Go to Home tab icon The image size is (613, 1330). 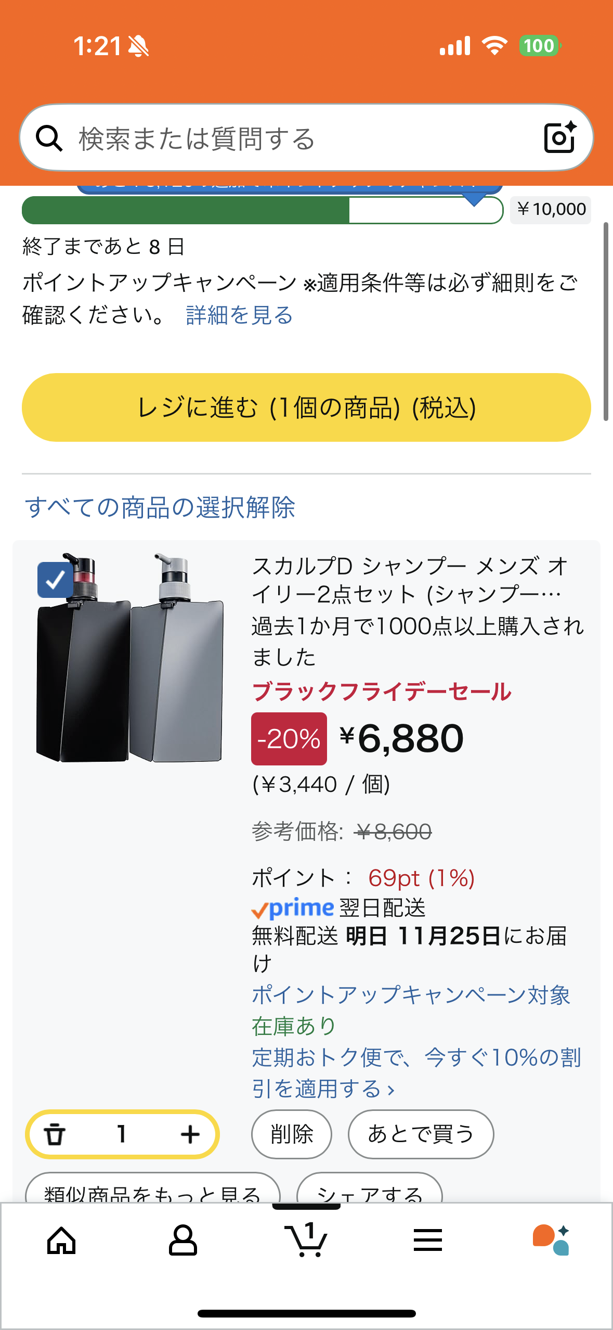pyautogui.click(x=61, y=1241)
